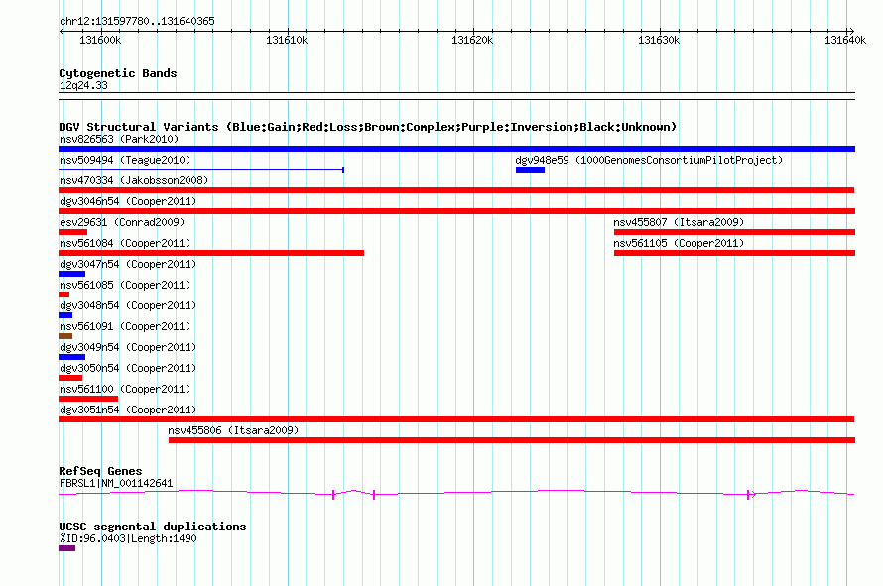Click the UCSC segmental duplications track title
The width and height of the screenshot is (883, 586).
153,527
